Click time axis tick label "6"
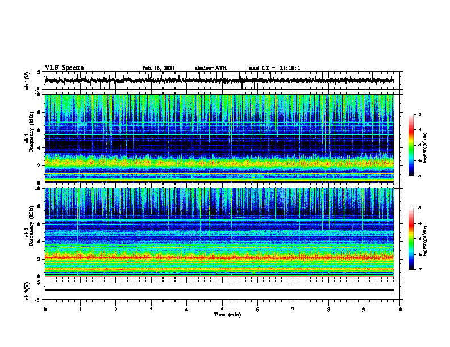The height and width of the screenshot is (347, 450). [x=258, y=310]
